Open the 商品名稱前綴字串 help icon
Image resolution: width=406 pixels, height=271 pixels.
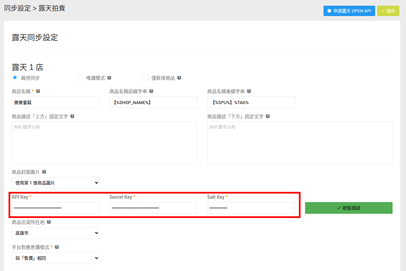click(151, 91)
